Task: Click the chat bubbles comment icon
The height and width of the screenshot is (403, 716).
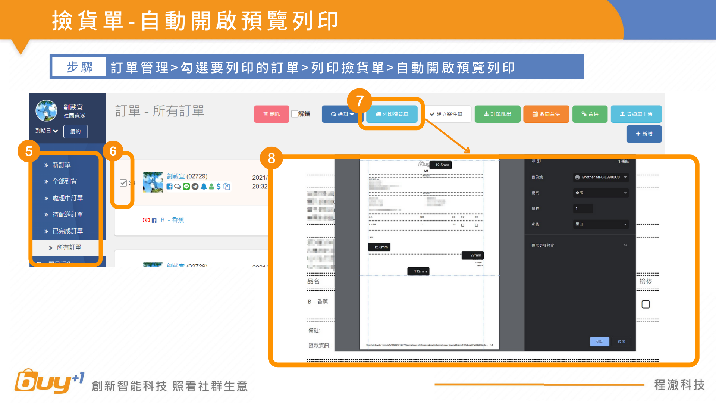Action: click(x=178, y=187)
